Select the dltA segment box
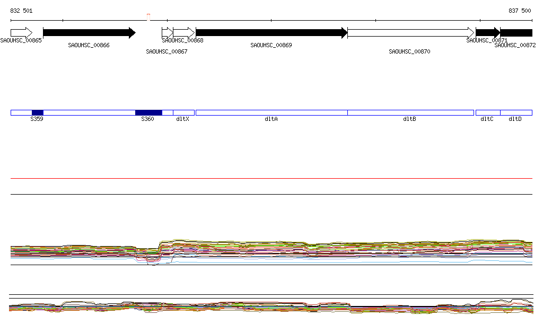 coord(271,112)
